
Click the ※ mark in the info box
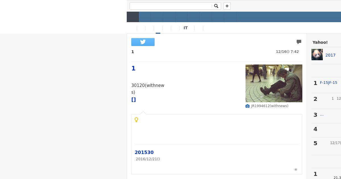tap(296, 170)
